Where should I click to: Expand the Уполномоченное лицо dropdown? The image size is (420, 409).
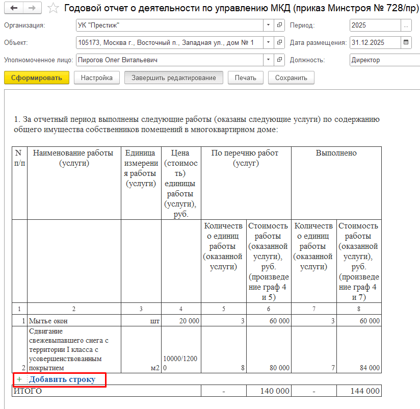(269, 60)
